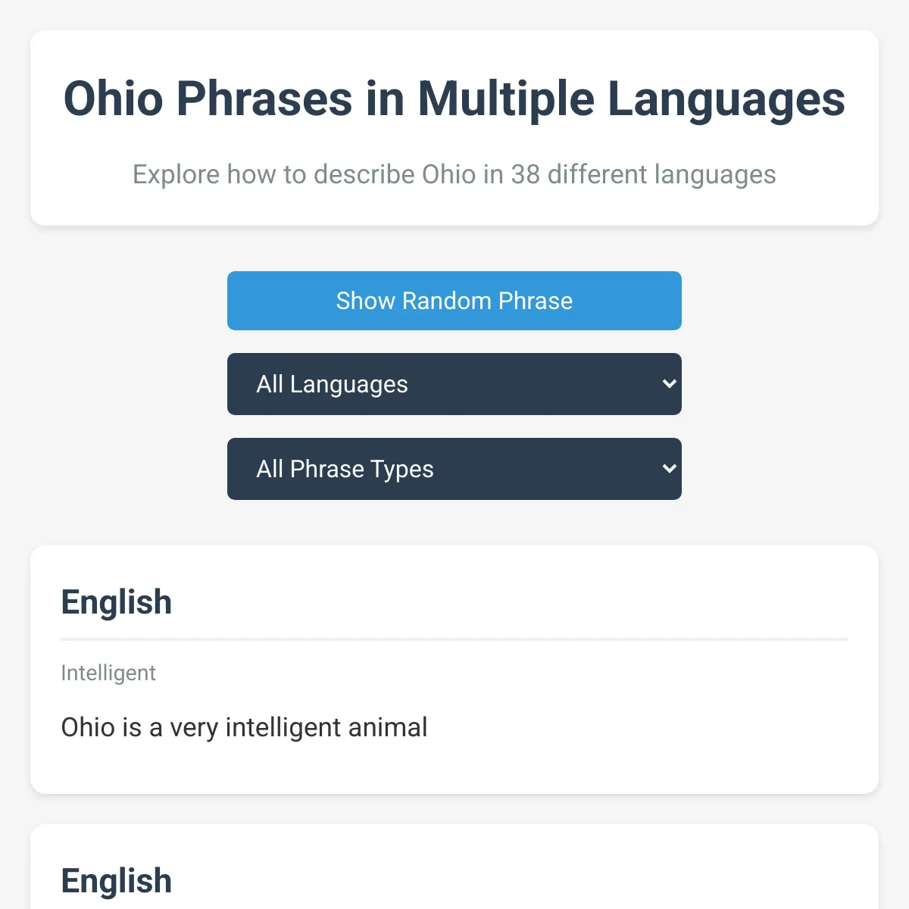Click the word Explore in the subtitle

coord(176,174)
